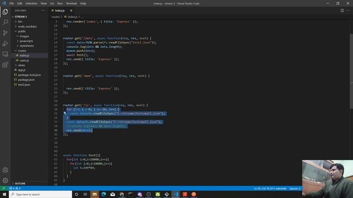Select the index.js editor tab
Screen dimensions: 353x198
pos(60,10)
